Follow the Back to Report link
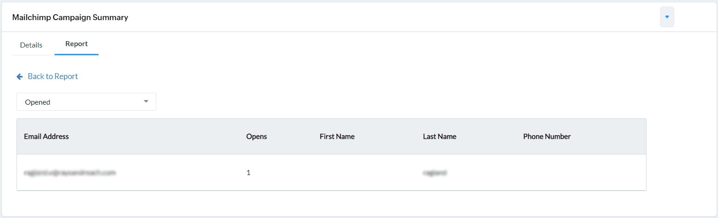 click(53, 76)
